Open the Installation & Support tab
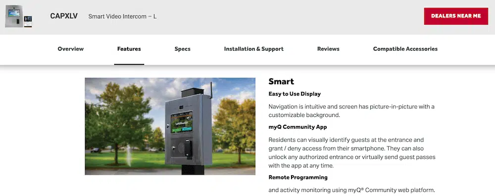This screenshot has height=196, width=495. (x=254, y=49)
